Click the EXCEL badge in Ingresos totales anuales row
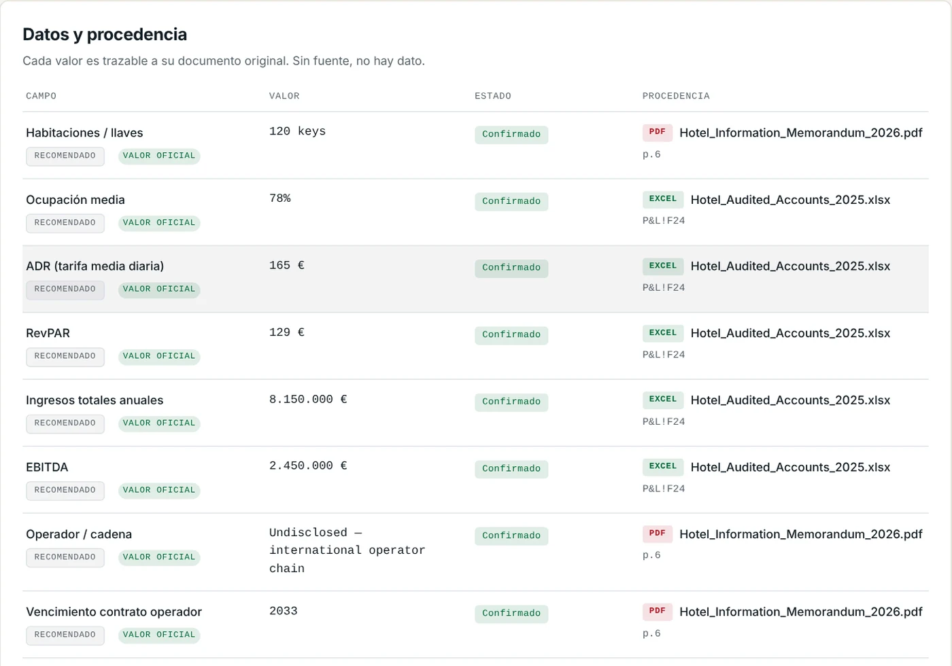This screenshot has height=666, width=952. 663,400
